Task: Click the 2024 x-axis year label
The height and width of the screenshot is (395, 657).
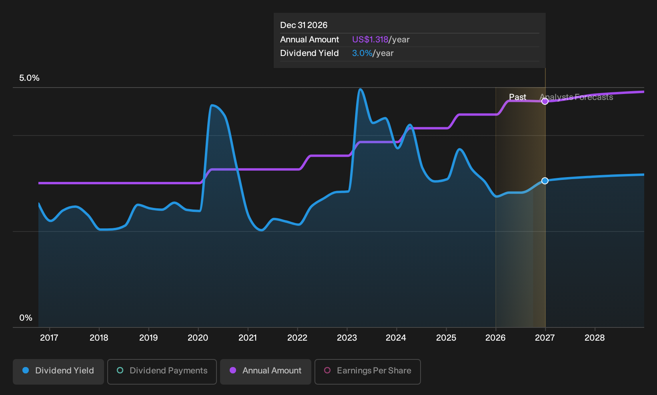Action: coord(396,338)
